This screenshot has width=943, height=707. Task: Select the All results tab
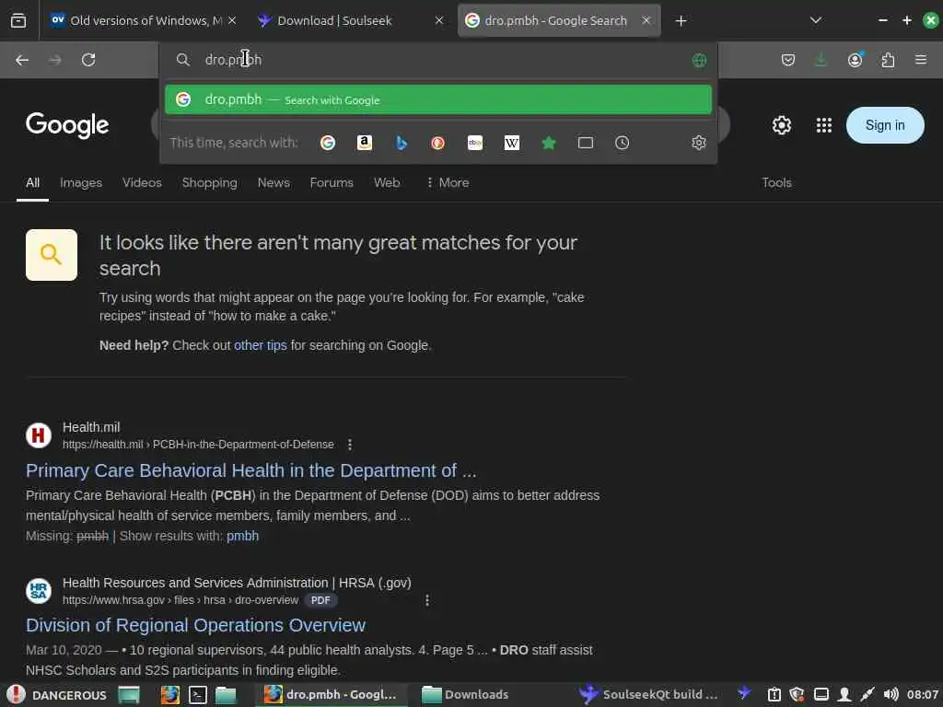coord(32,183)
